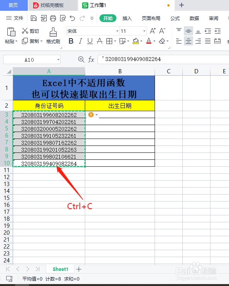
Task: Switch to the 审阅 (Review) ribbon tab
Action: pyautogui.click(x=214, y=18)
